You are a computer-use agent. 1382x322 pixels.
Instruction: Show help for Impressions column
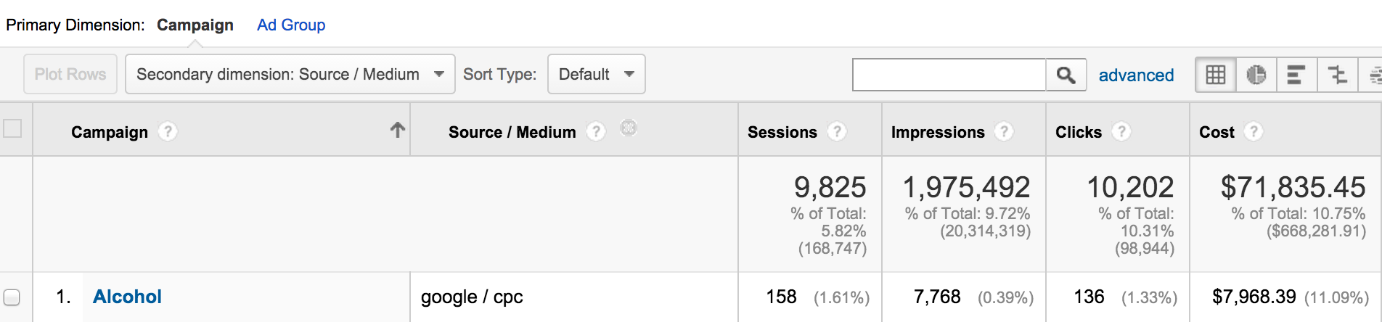tap(1004, 131)
